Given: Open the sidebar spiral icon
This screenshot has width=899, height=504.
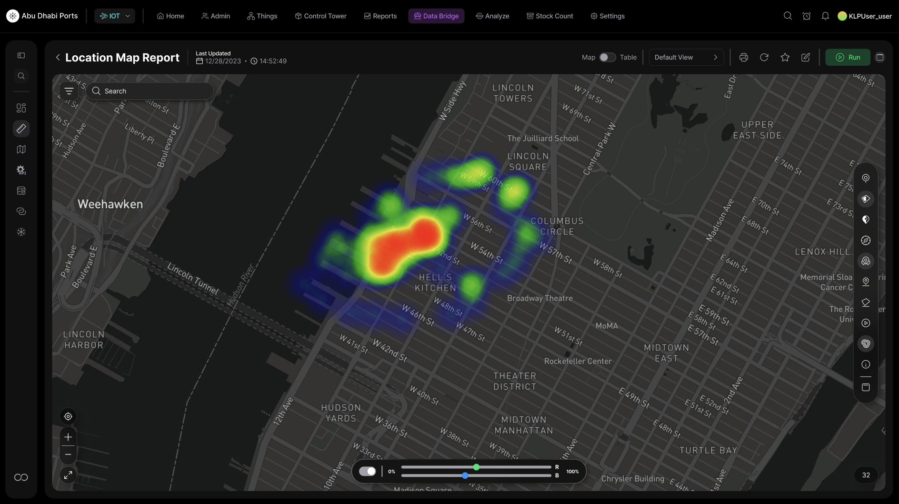Looking at the screenshot, I should coord(21,211).
